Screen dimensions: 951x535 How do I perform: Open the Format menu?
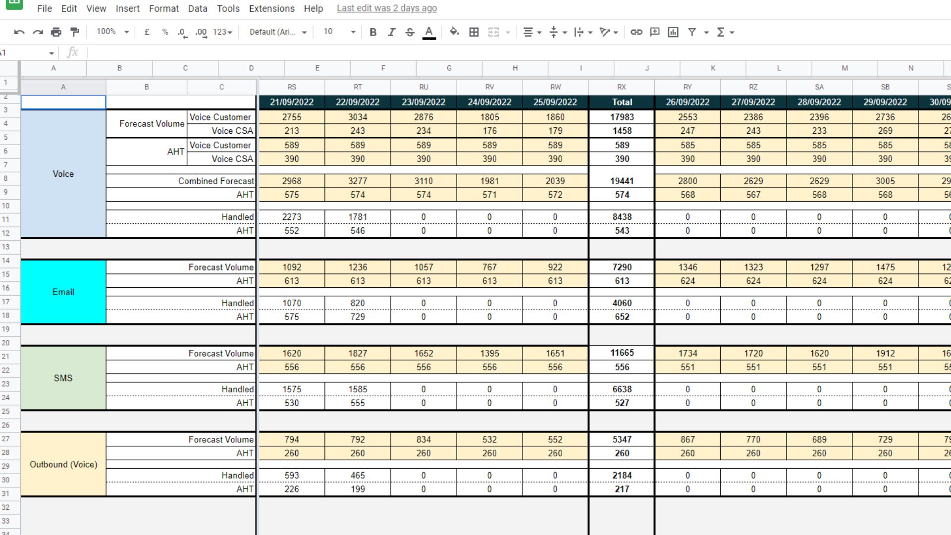[163, 8]
